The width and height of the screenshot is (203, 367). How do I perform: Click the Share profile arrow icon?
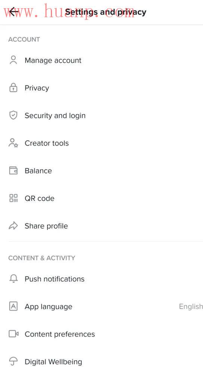point(13,226)
